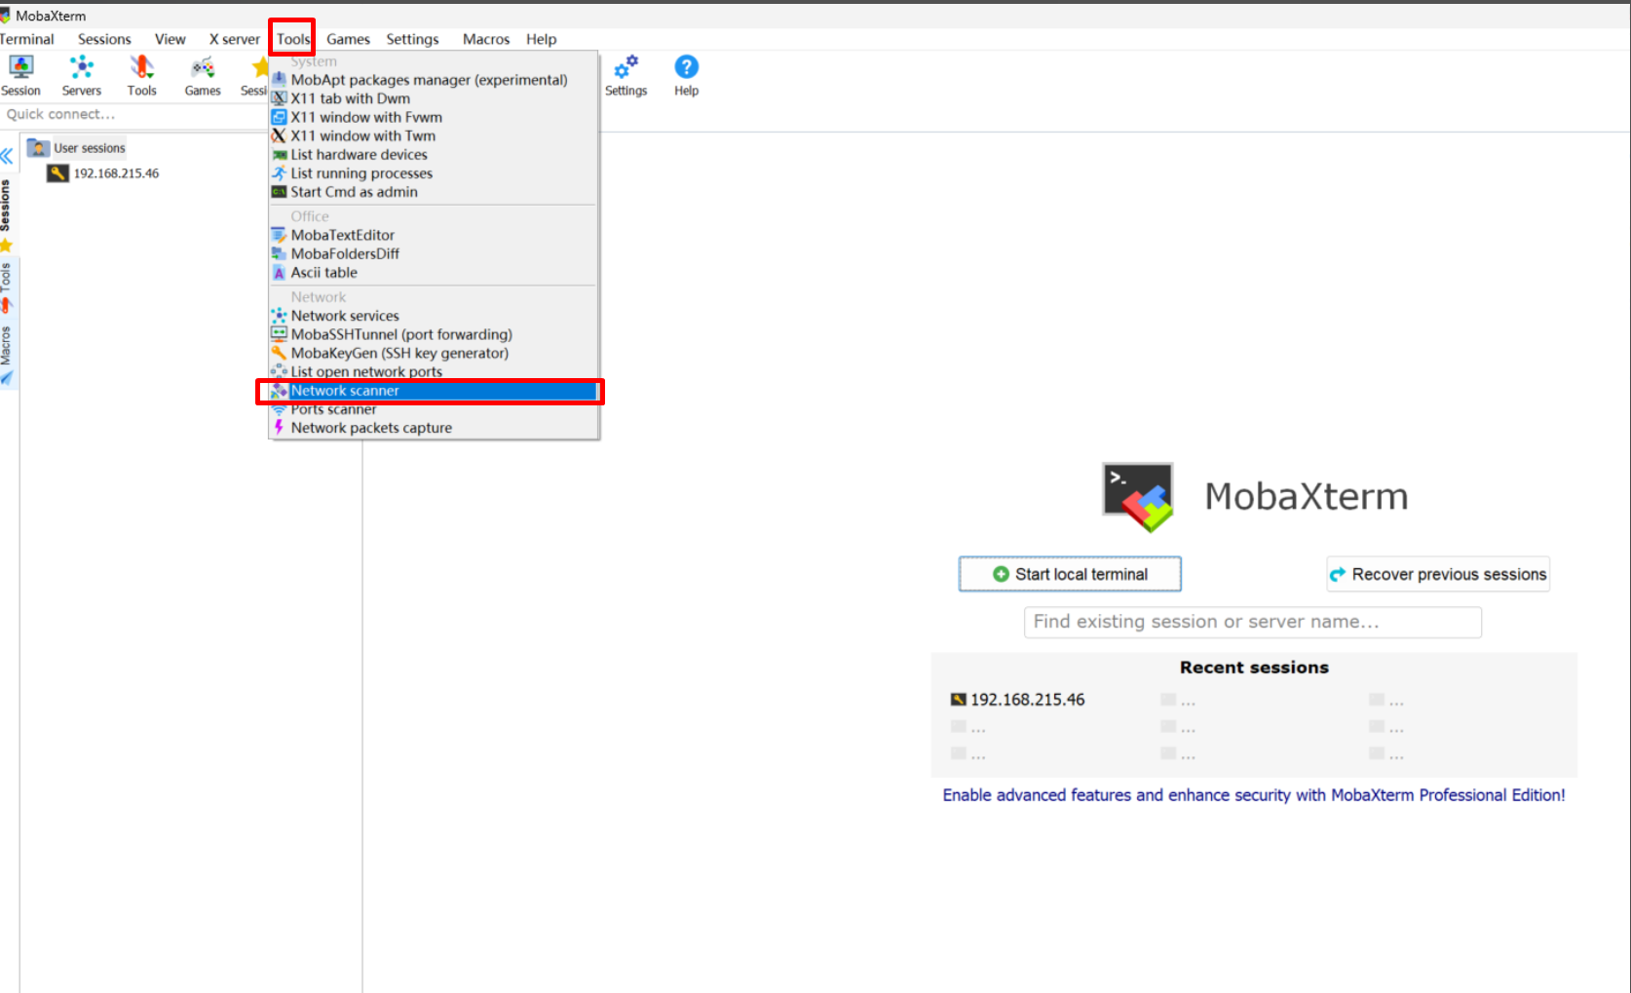
Task: Select Start Cmd as admin
Action: point(434,191)
